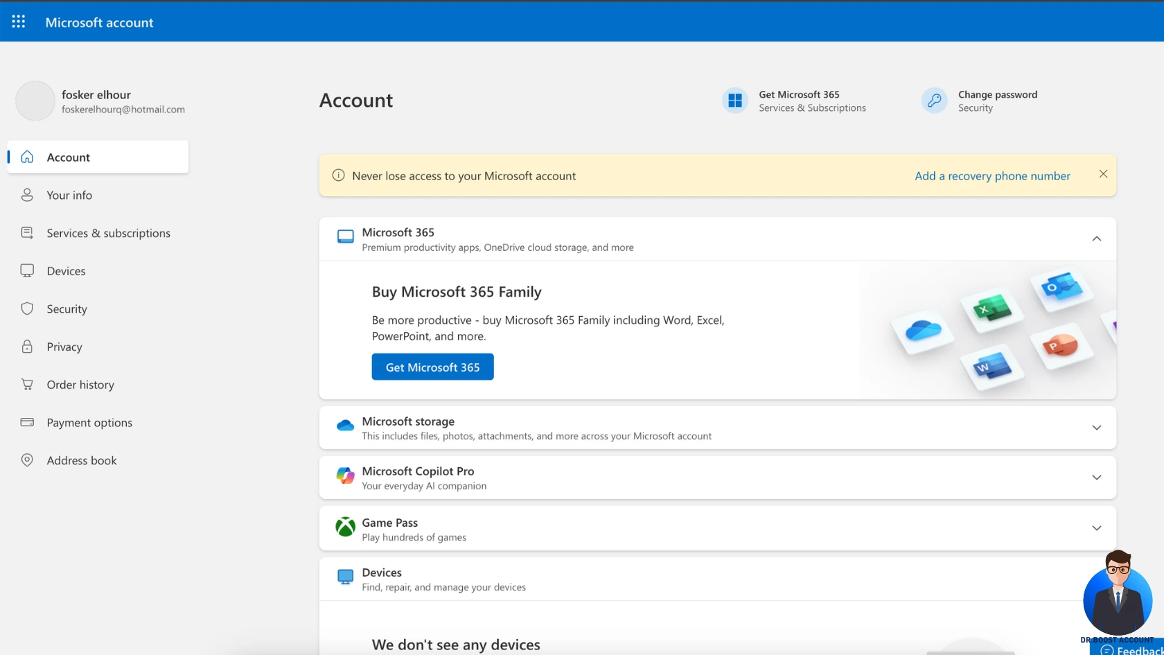This screenshot has width=1164, height=655.
Task: Click the Change password key icon
Action: (x=934, y=101)
